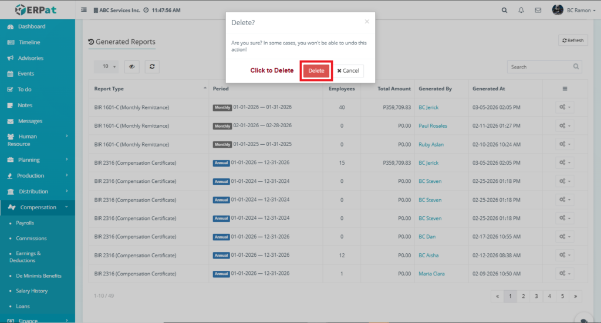
Task: Collapse the Compensation sidebar menu
Action: 38,207
